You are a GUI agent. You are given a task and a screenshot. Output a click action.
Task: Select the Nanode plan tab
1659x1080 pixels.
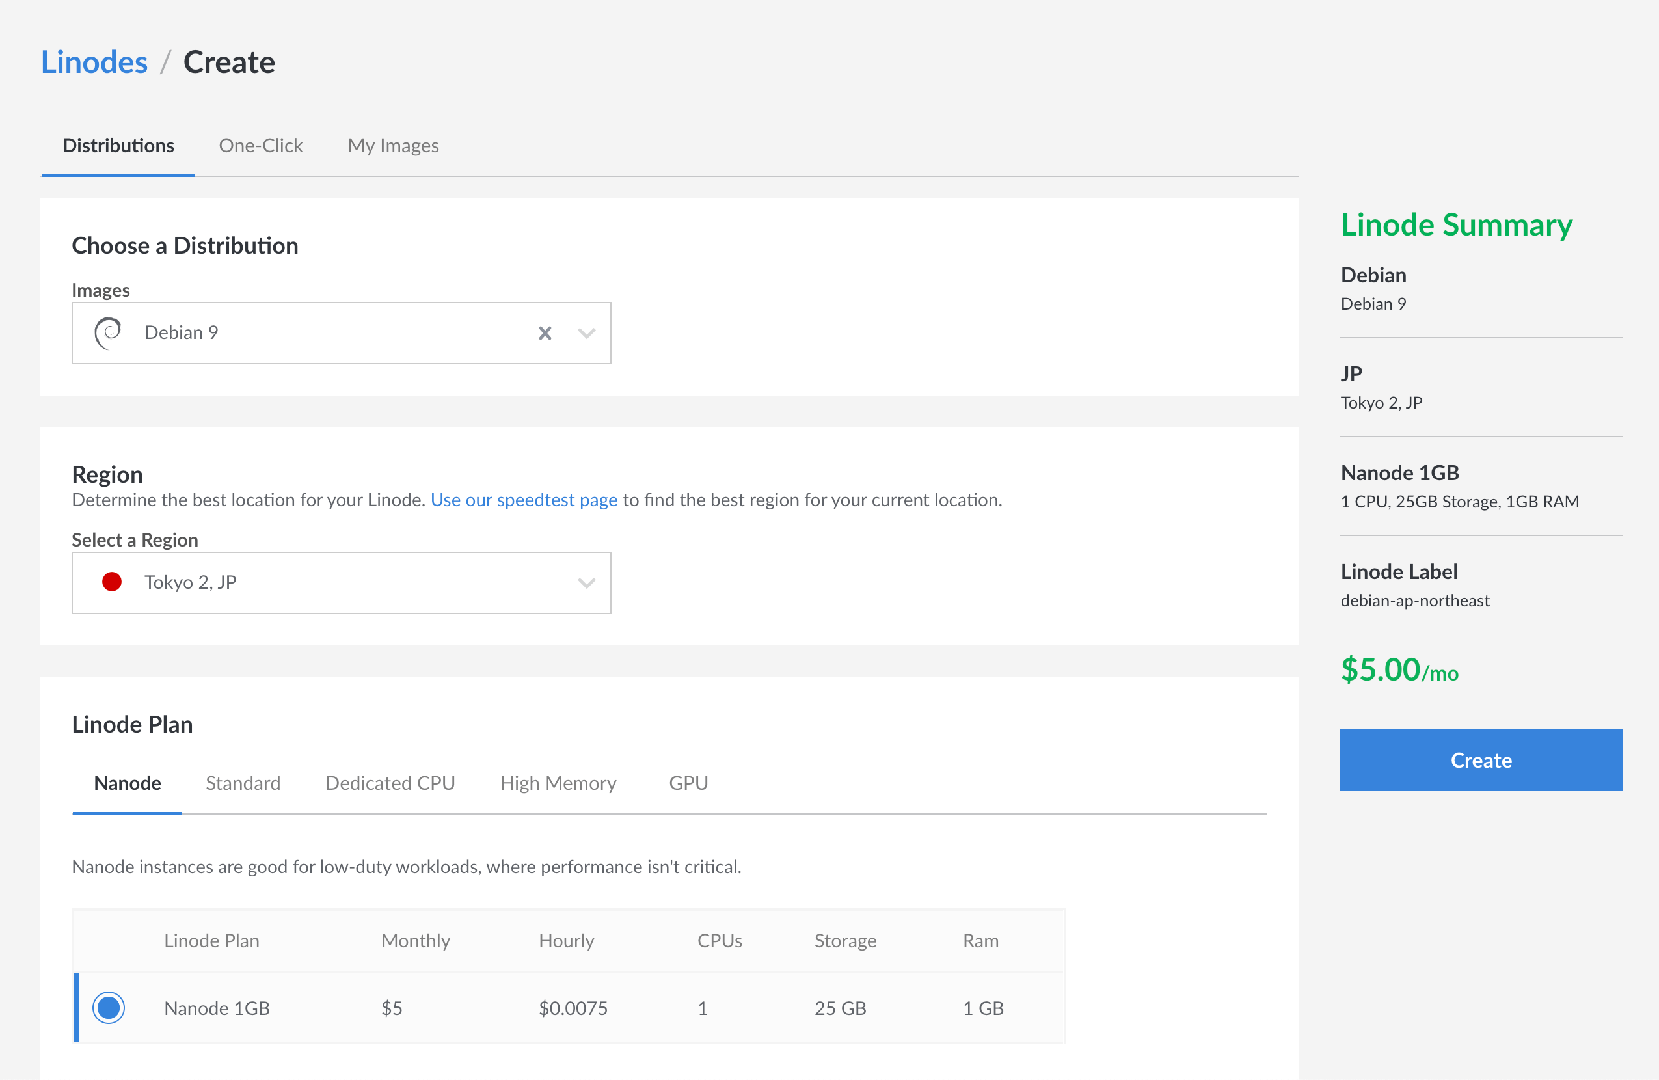click(x=128, y=783)
